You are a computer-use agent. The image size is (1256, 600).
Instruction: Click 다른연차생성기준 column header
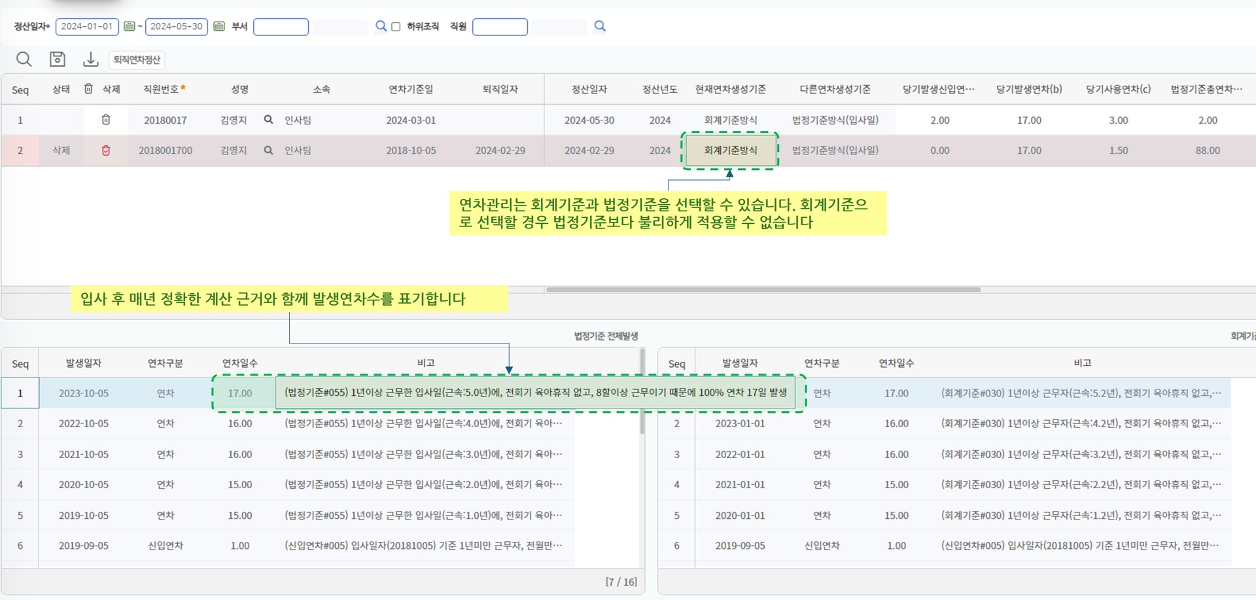835,89
